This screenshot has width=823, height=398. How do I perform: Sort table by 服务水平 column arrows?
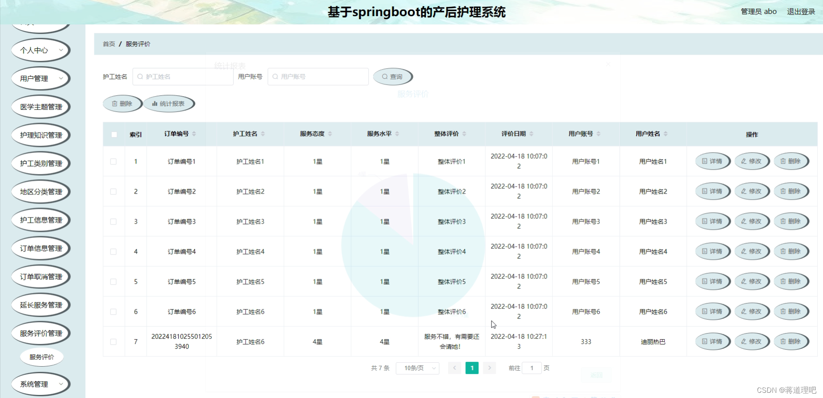397,134
